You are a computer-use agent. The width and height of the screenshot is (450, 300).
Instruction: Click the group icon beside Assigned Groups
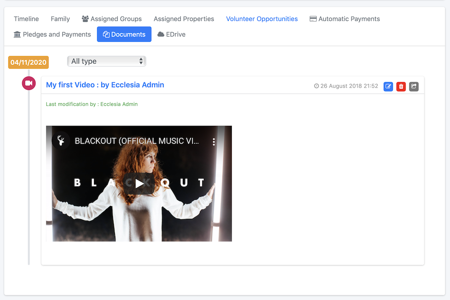click(x=85, y=19)
